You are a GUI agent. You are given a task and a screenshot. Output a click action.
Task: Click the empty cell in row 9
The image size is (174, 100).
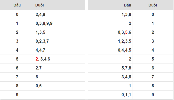coord(60,95)
